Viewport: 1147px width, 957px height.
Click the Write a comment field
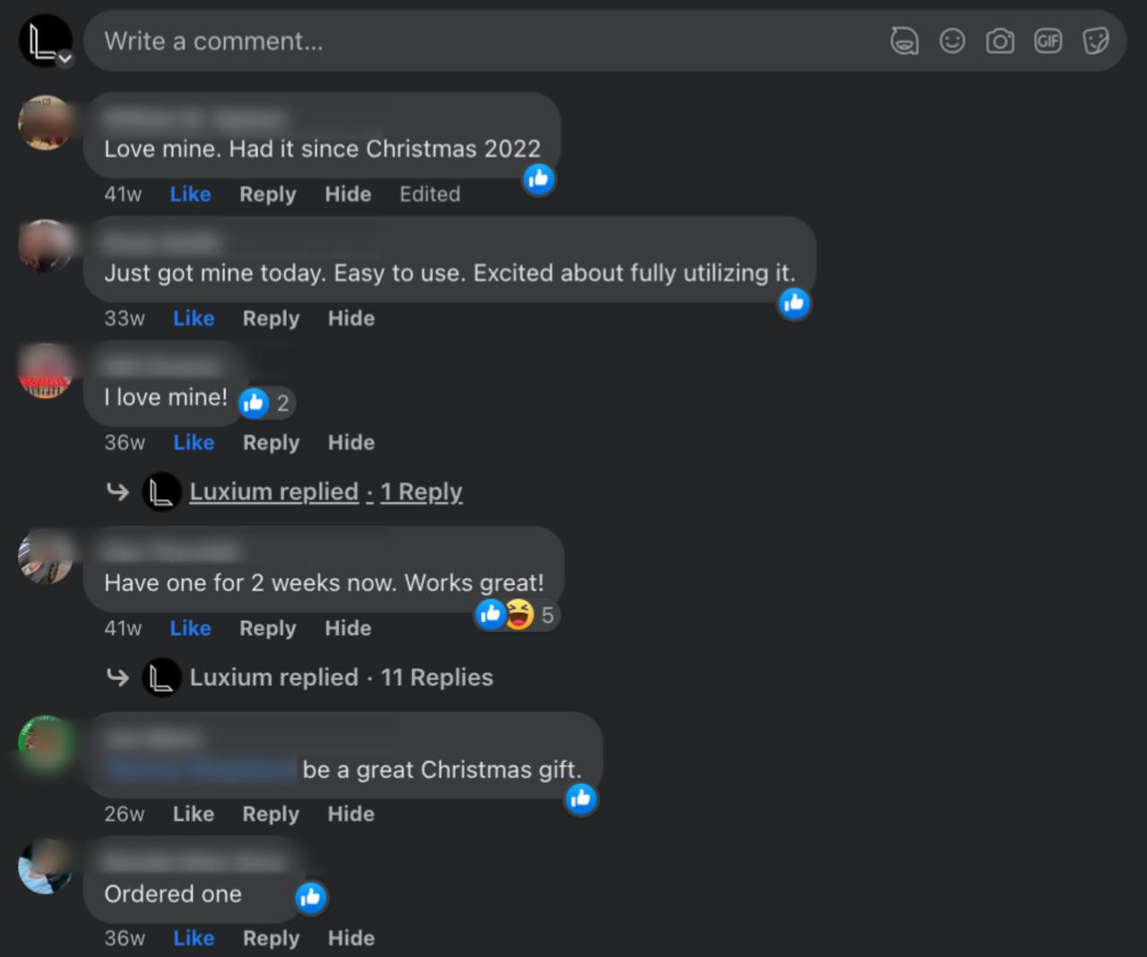point(484,41)
